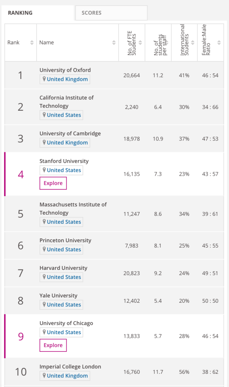Click the location pin under Harvard University
Viewport: 229px width, 387px height.
[x=44, y=277]
